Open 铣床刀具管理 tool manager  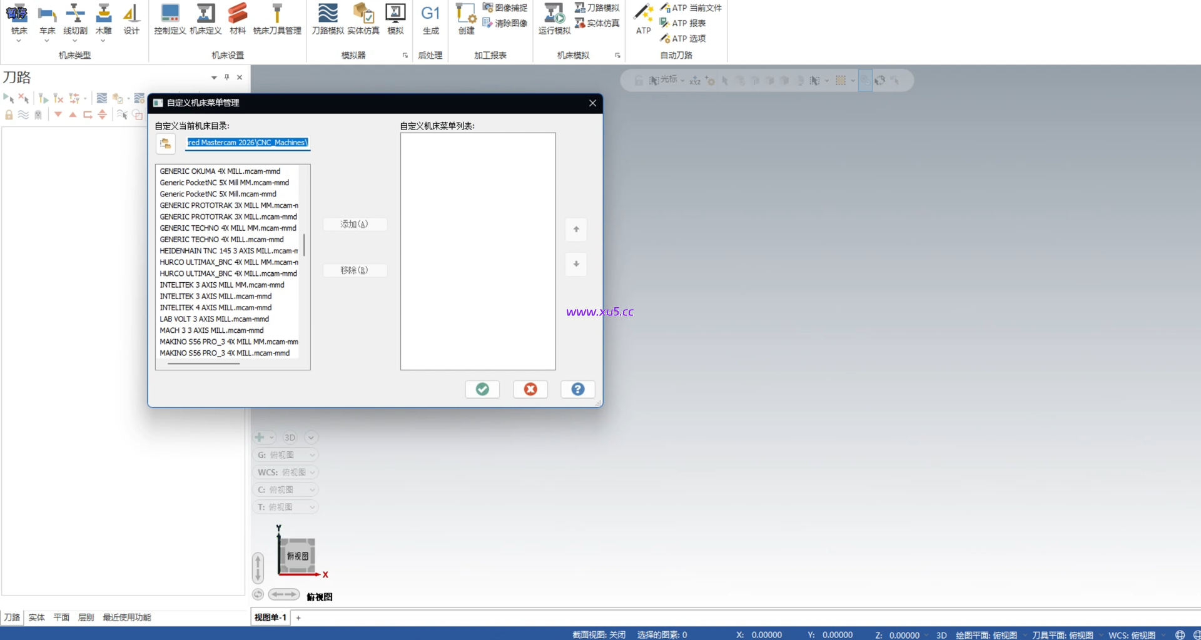point(277,19)
